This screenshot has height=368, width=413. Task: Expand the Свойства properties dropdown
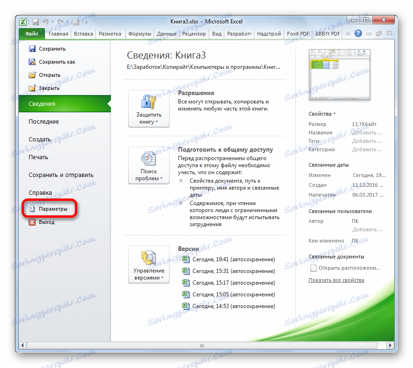(x=322, y=114)
